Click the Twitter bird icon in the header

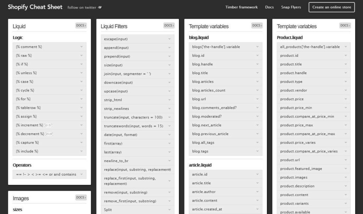100,7
